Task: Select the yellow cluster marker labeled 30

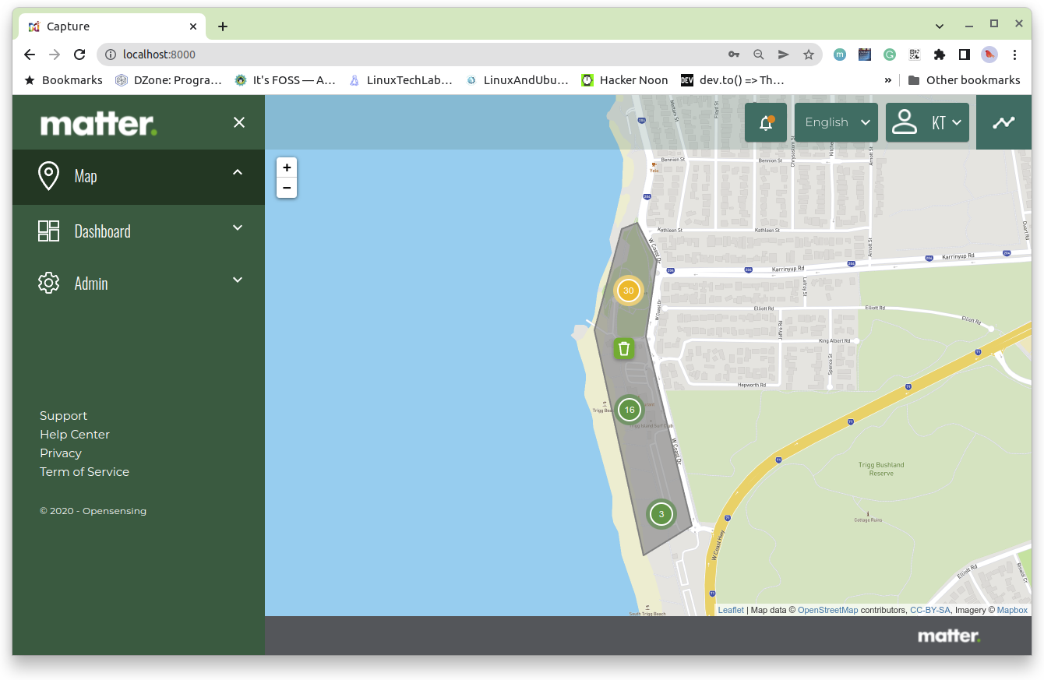Action: pyautogui.click(x=628, y=291)
